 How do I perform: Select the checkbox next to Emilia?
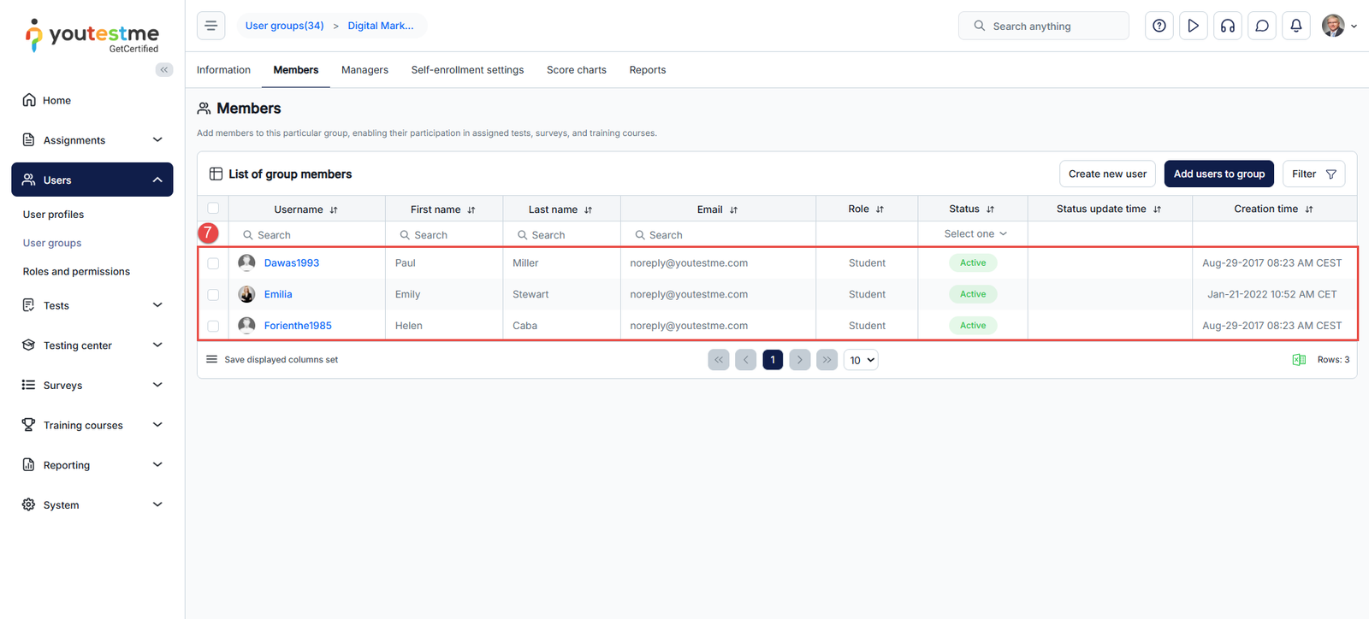pyautogui.click(x=213, y=295)
